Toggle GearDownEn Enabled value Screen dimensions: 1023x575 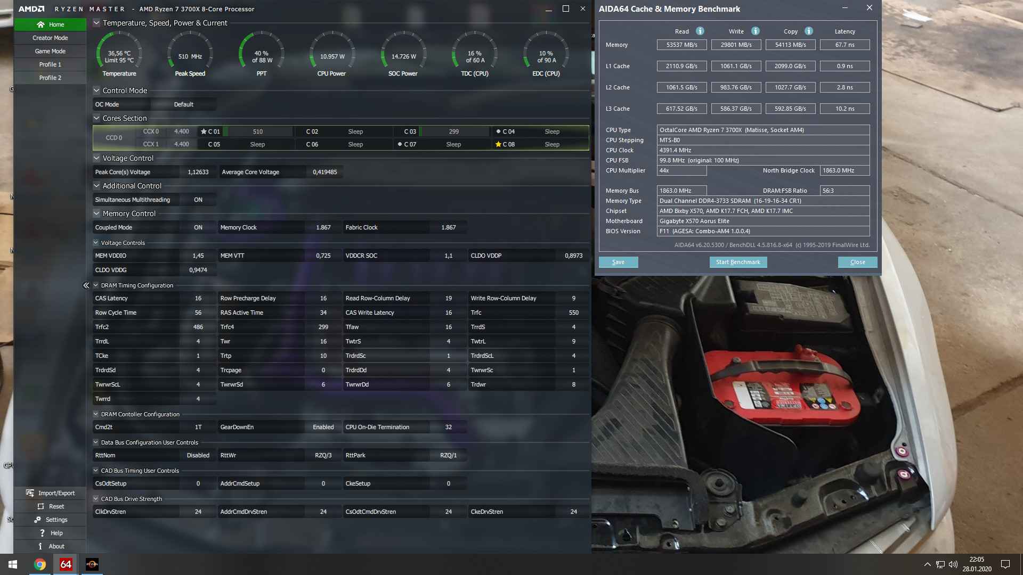[x=323, y=427]
